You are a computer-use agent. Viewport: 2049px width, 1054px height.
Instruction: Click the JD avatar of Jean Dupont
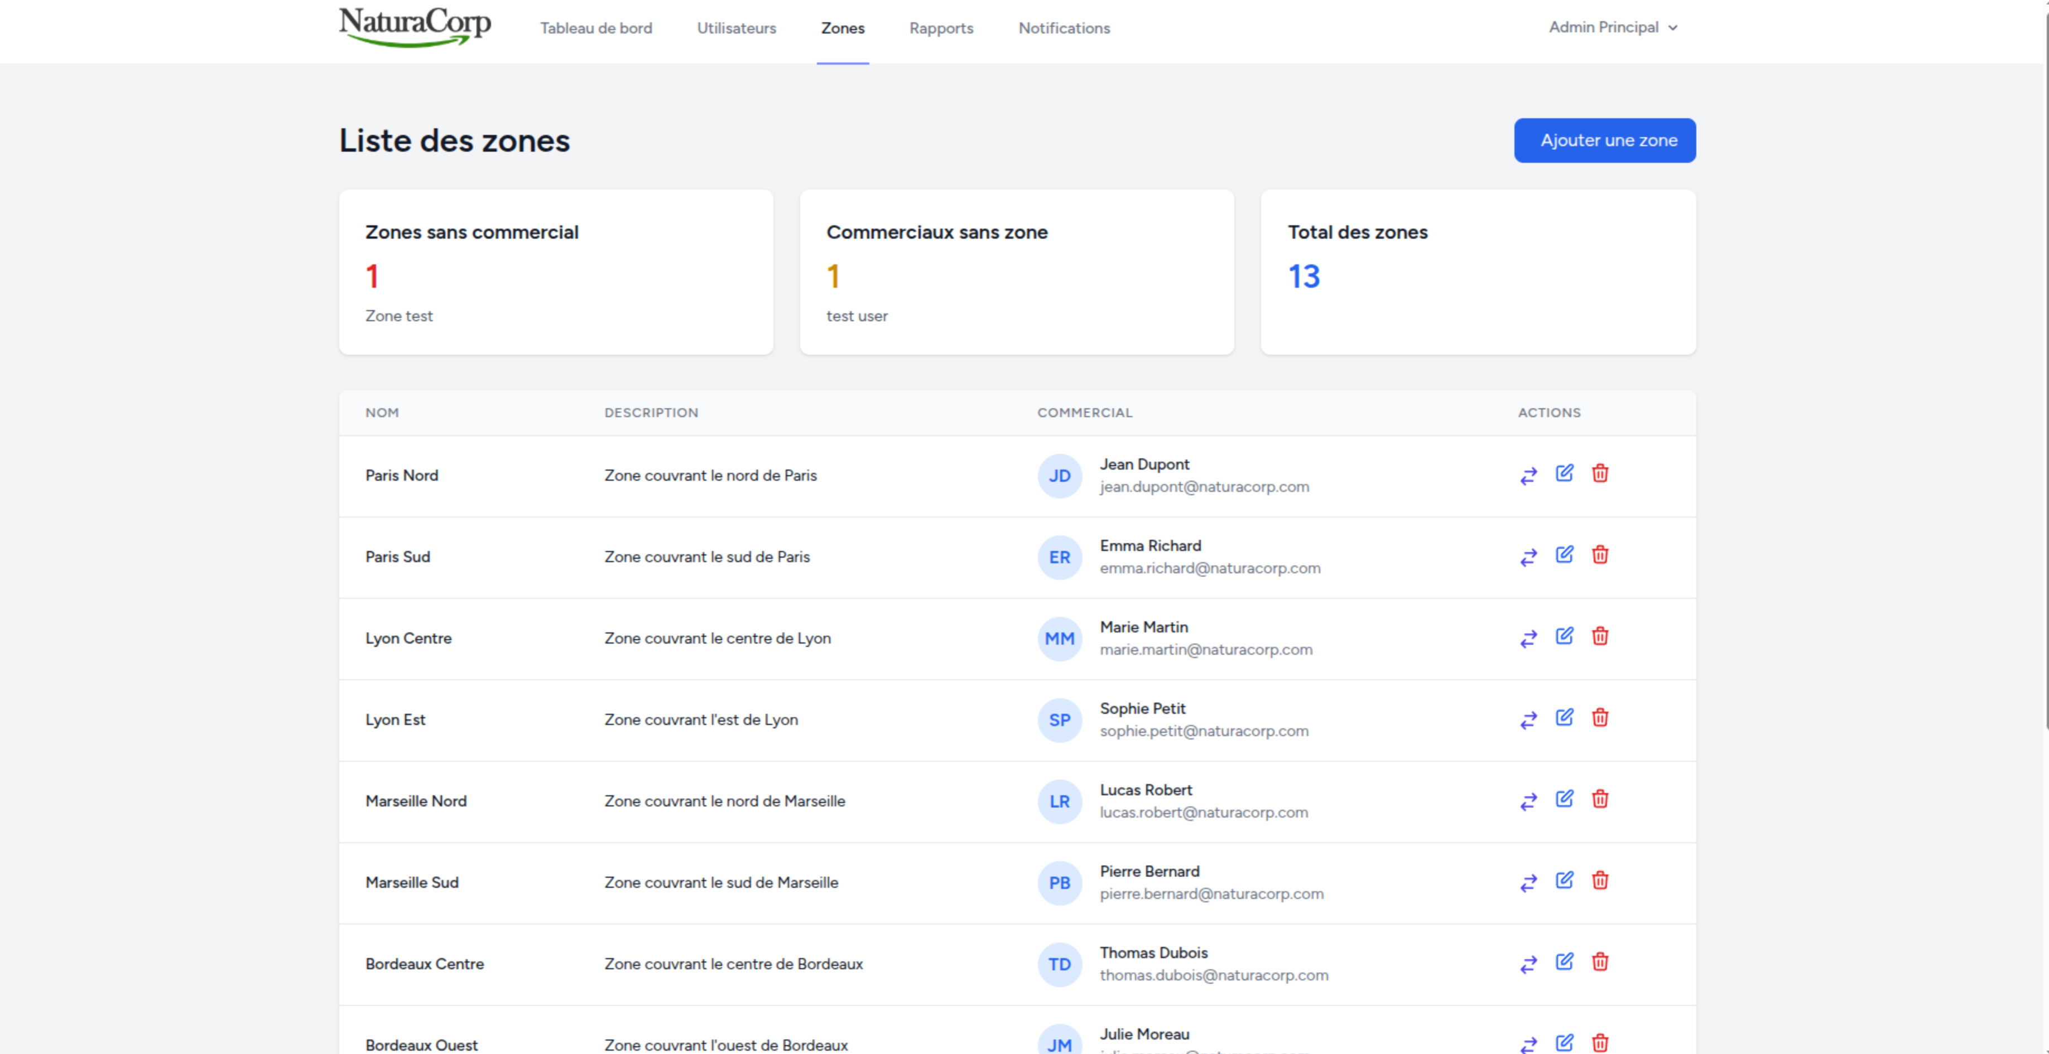click(1059, 476)
